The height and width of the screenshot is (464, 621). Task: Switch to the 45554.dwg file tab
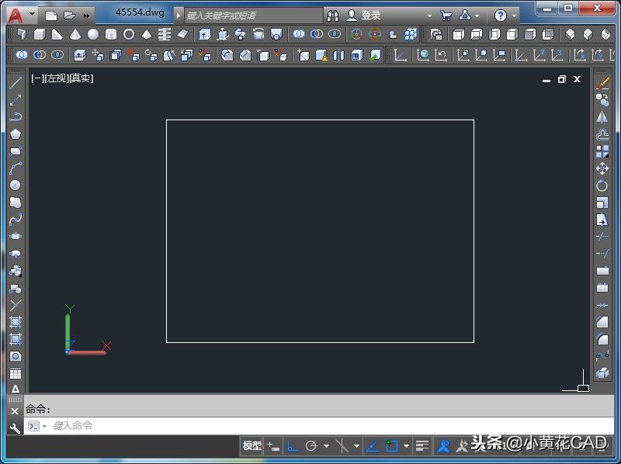click(x=140, y=13)
